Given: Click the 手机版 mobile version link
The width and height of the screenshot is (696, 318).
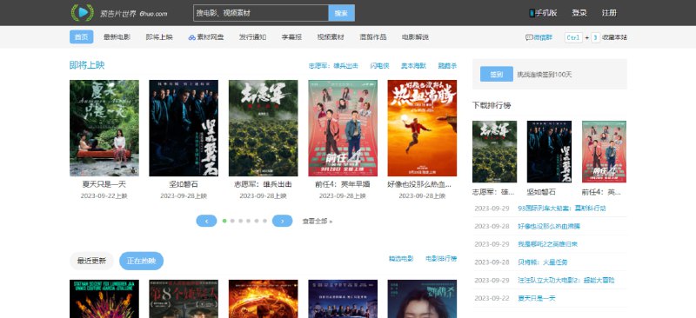Looking at the screenshot, I should click(x=546, y=13).
